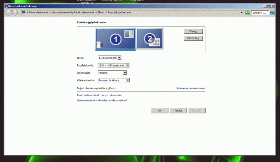The width and height of the screenshot is (280, 162).
Task: Open the Rozdzielczość resolution dropdown
Action: [x=113, y=65]
